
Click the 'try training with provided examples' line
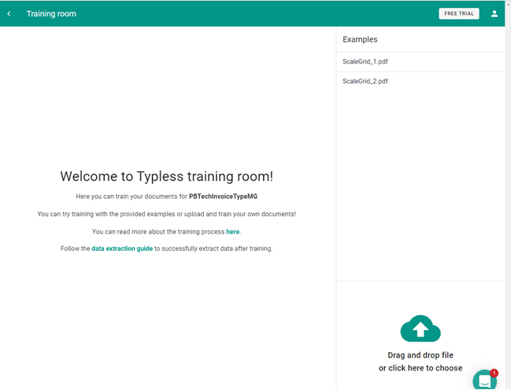(166, 214)
